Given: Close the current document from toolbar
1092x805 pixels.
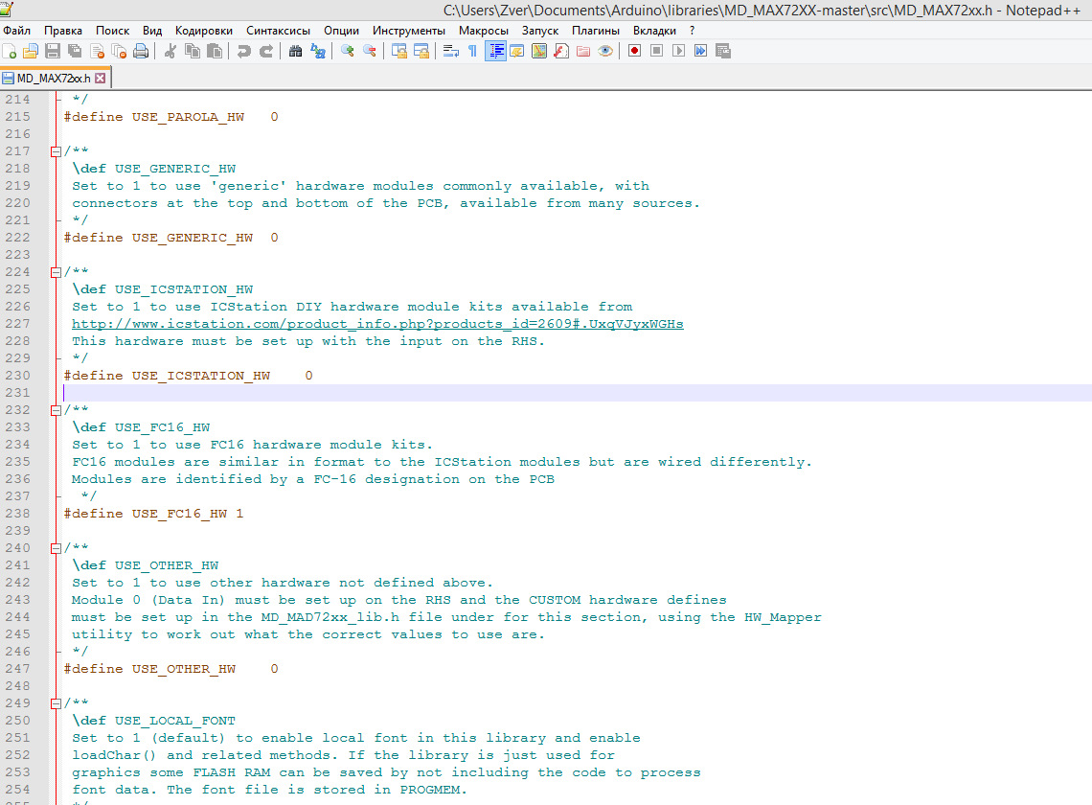Looking at the screenshot, I should pos(97,51).
